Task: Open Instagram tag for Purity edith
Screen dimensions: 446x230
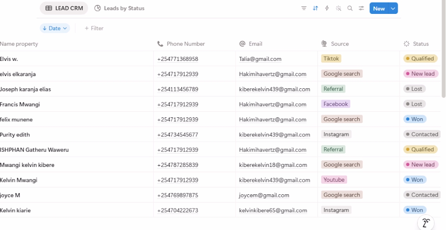Action: point(336,134)
